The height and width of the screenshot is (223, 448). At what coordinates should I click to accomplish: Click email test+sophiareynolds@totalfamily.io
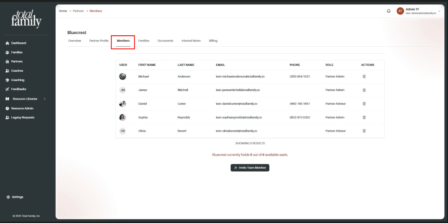[239, 117]
